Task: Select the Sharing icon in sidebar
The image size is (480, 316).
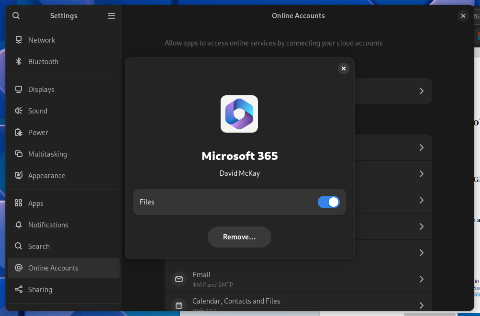Action: coord(19,289)
